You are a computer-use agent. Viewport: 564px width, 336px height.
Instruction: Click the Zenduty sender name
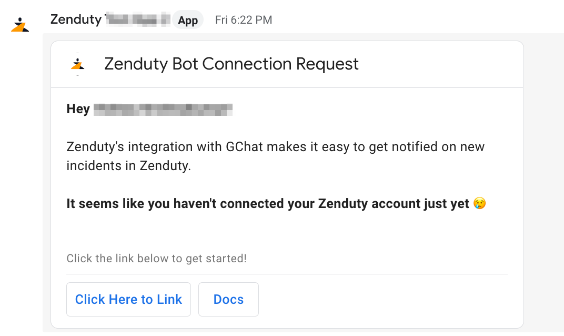coord(76,19)
